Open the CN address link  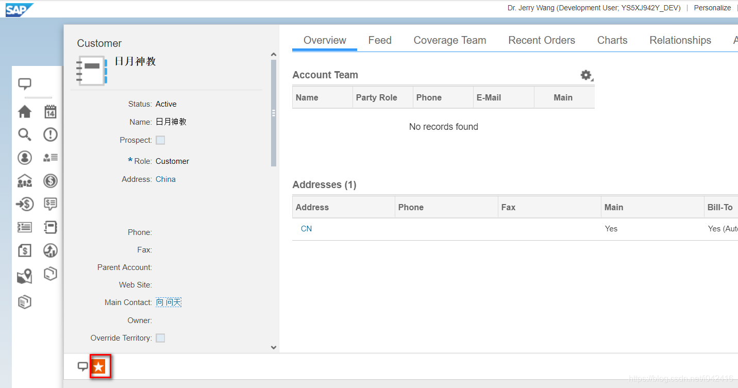coord(306,229)
